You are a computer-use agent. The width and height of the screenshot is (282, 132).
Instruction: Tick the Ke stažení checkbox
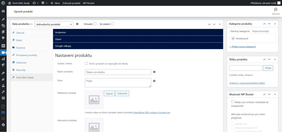coord(113,24)
